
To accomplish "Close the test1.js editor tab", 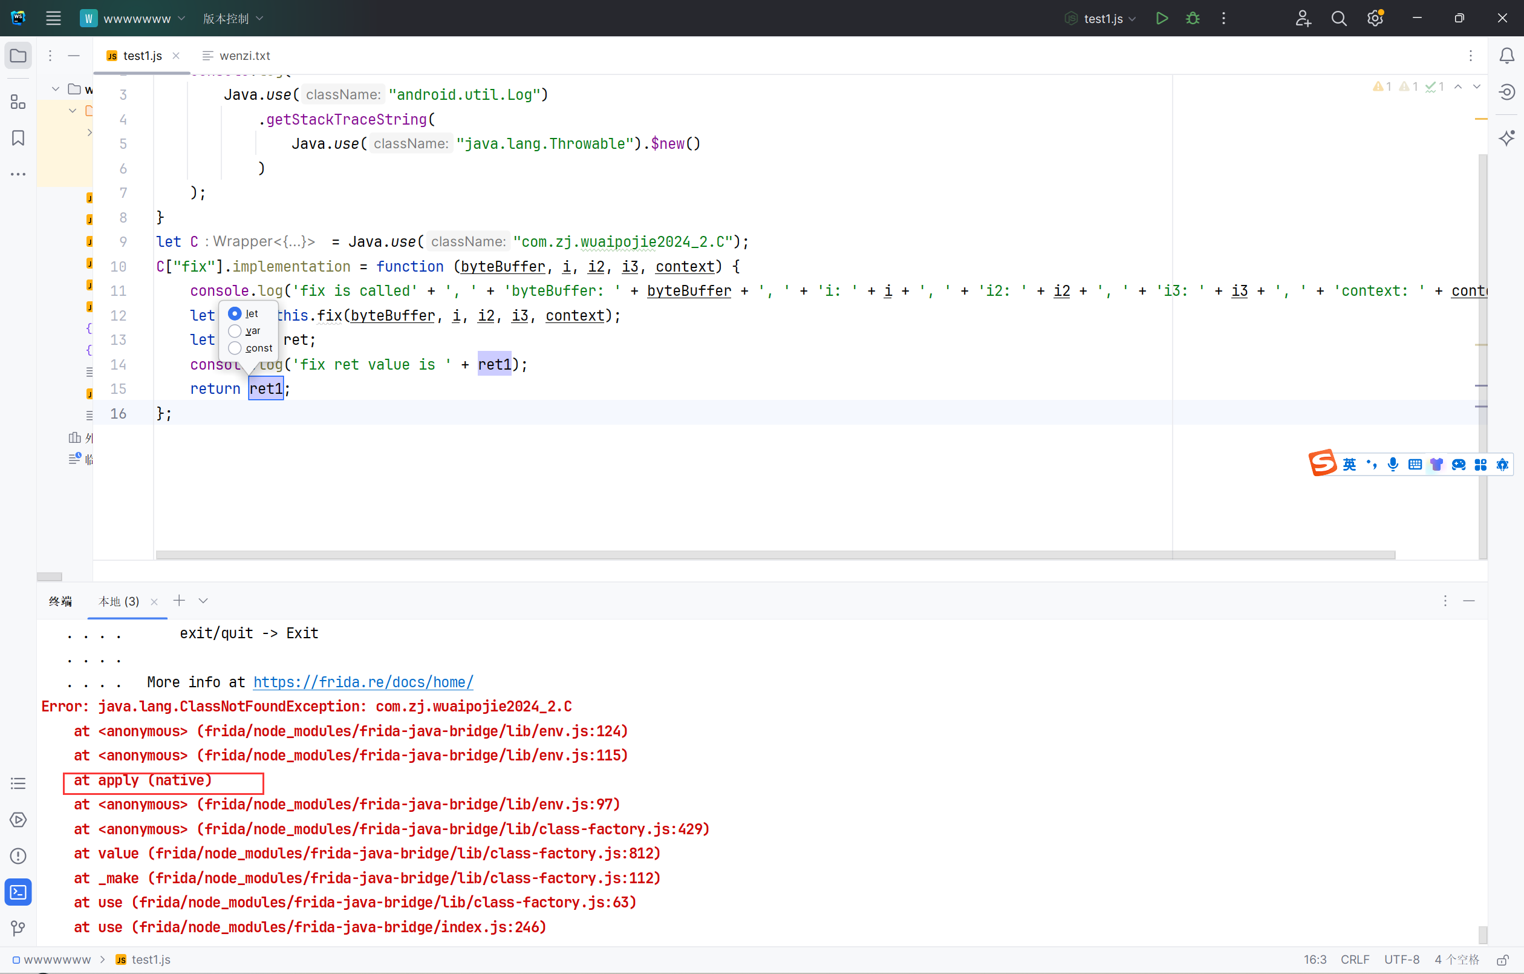I will [176, 56].
